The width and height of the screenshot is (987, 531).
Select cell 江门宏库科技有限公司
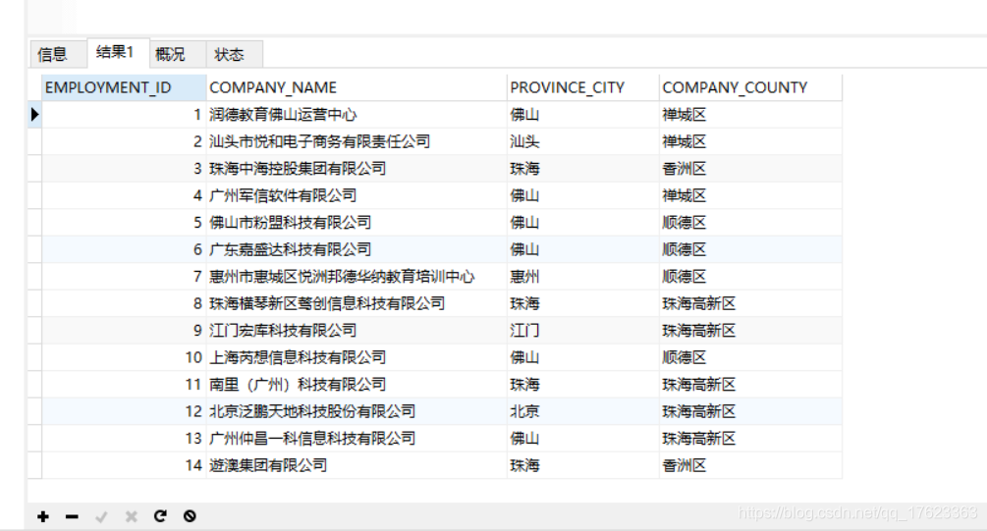[x=356, y=331]
